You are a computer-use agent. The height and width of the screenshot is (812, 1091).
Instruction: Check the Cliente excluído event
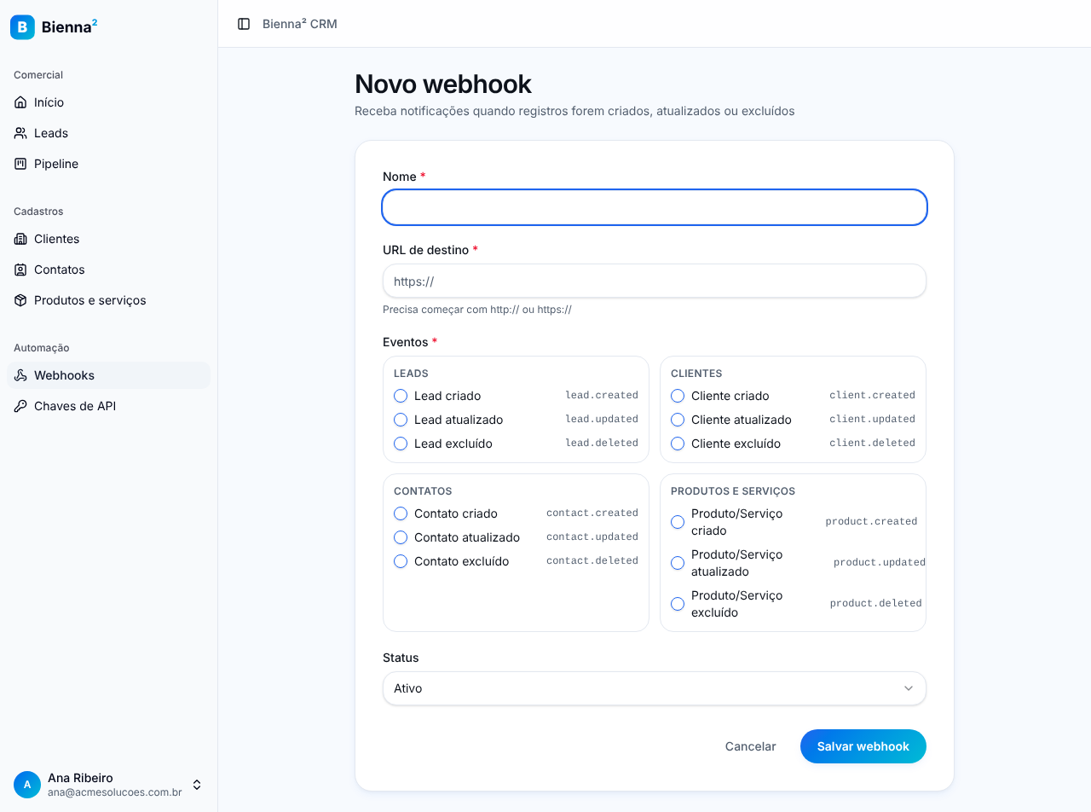pyautogui.click(x=678, y=444)
